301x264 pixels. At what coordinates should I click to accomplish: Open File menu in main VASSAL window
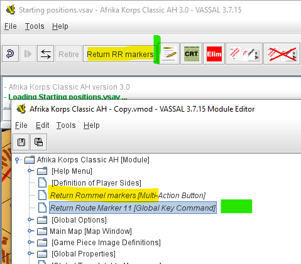11,26
